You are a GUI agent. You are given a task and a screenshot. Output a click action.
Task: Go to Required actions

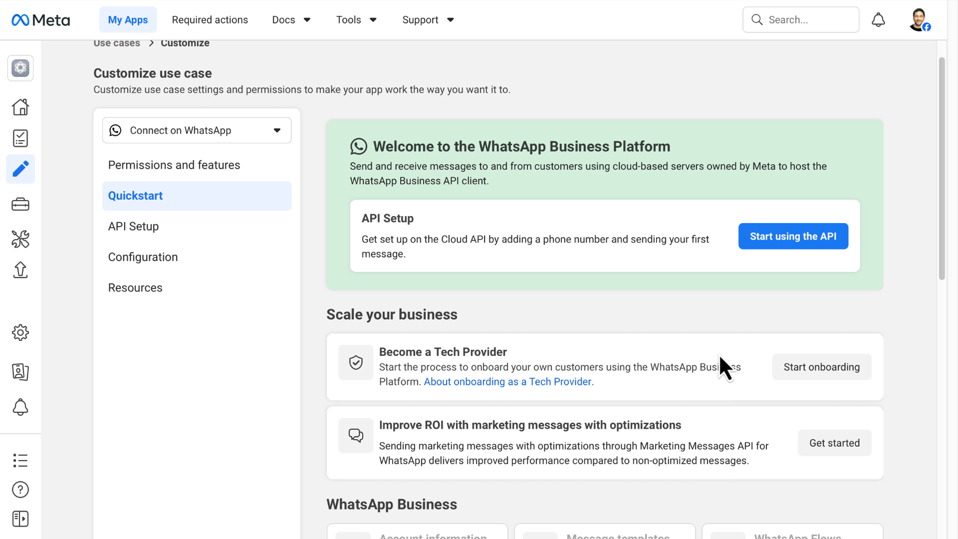click(x=210, y=20)
